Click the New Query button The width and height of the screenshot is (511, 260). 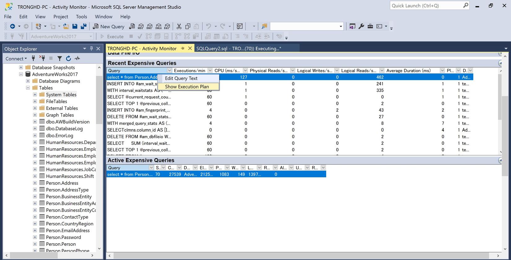pyautogui.click(x=109, y=27)
